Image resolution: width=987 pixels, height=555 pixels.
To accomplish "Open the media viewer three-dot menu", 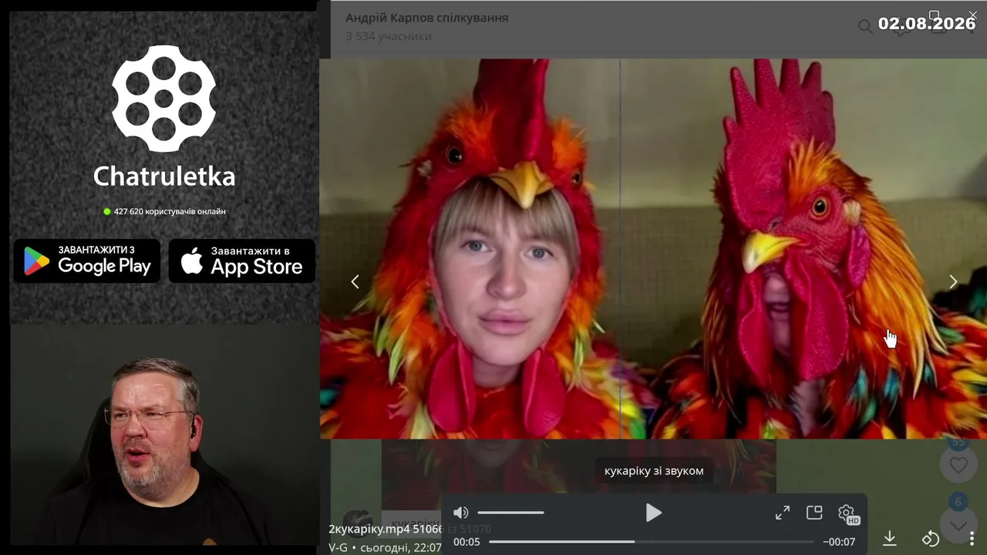I will click(x=972, y=538).
